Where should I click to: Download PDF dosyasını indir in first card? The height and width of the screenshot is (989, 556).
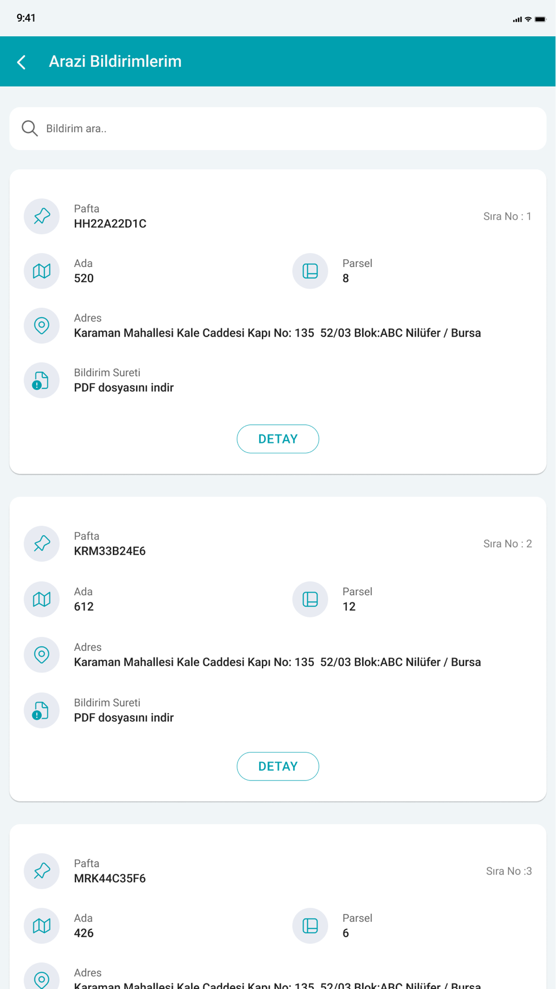[124, 388]
